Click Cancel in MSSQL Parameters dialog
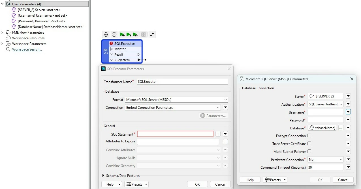The image size is (361, 189). pyautogui.click(x=343, y=180)
